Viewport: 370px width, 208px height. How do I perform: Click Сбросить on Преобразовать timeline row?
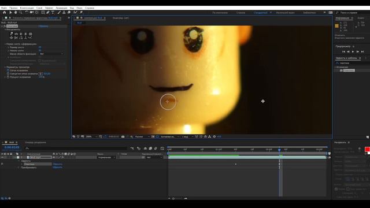[57, 168]
